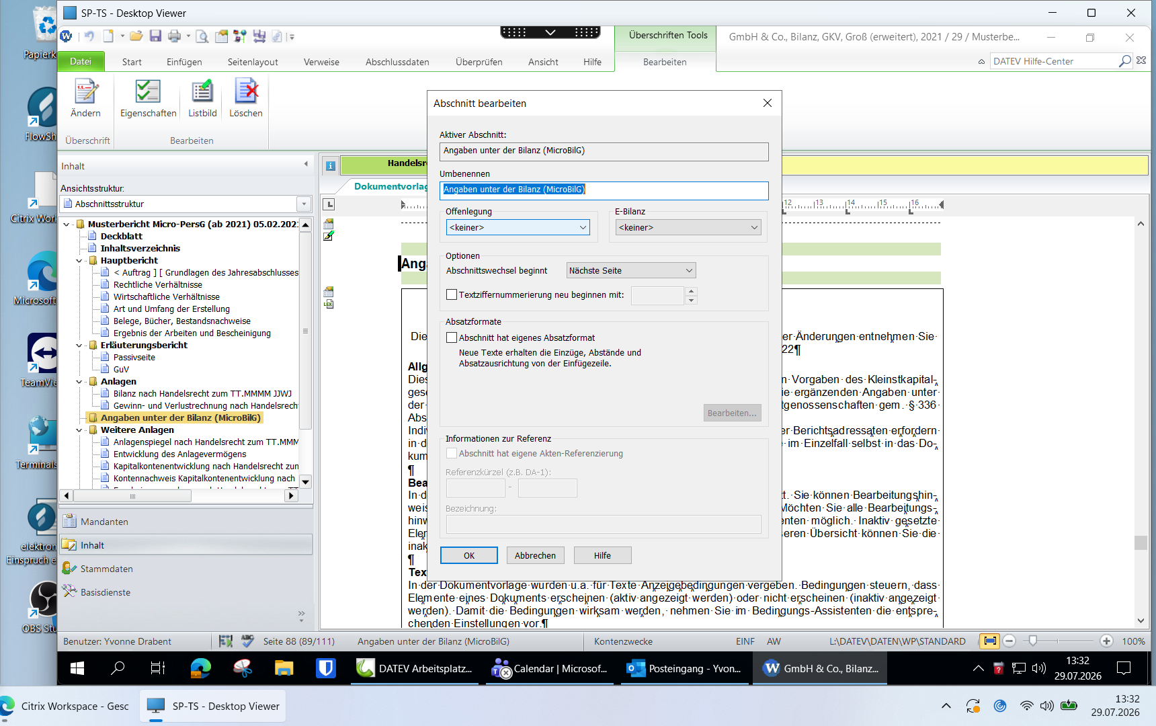Open Offenlegung dropdown
This screenshot has height=726, width=1156.
tap(518, 227)
